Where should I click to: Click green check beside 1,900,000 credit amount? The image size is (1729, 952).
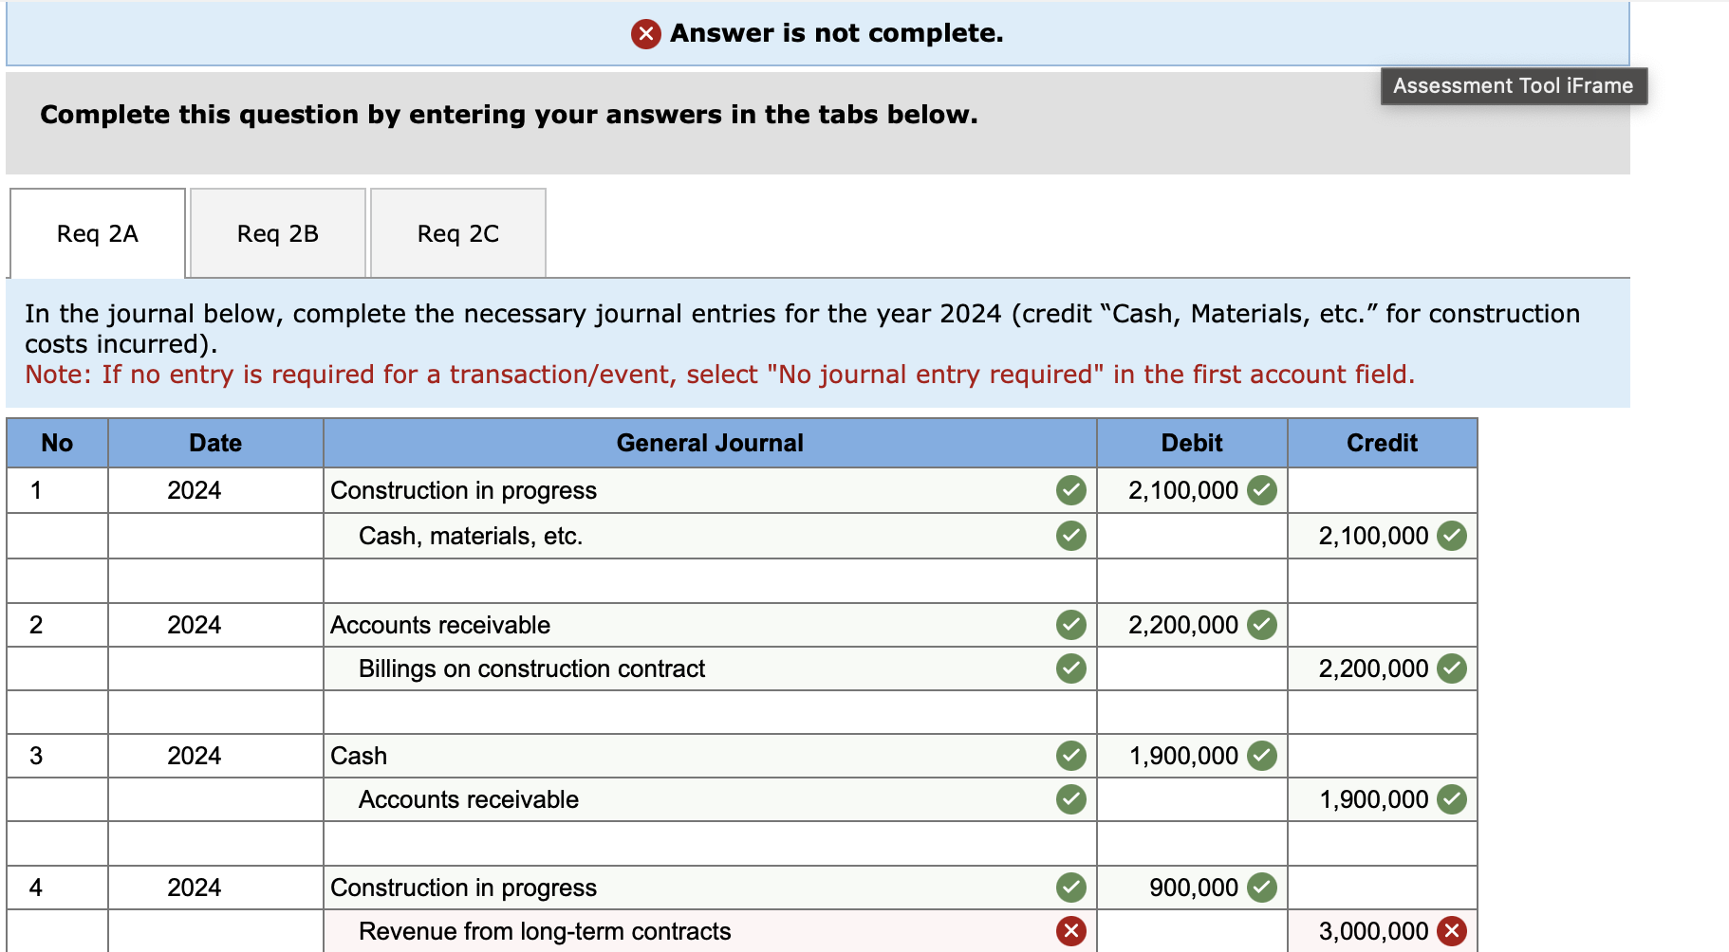[1452, 799]
